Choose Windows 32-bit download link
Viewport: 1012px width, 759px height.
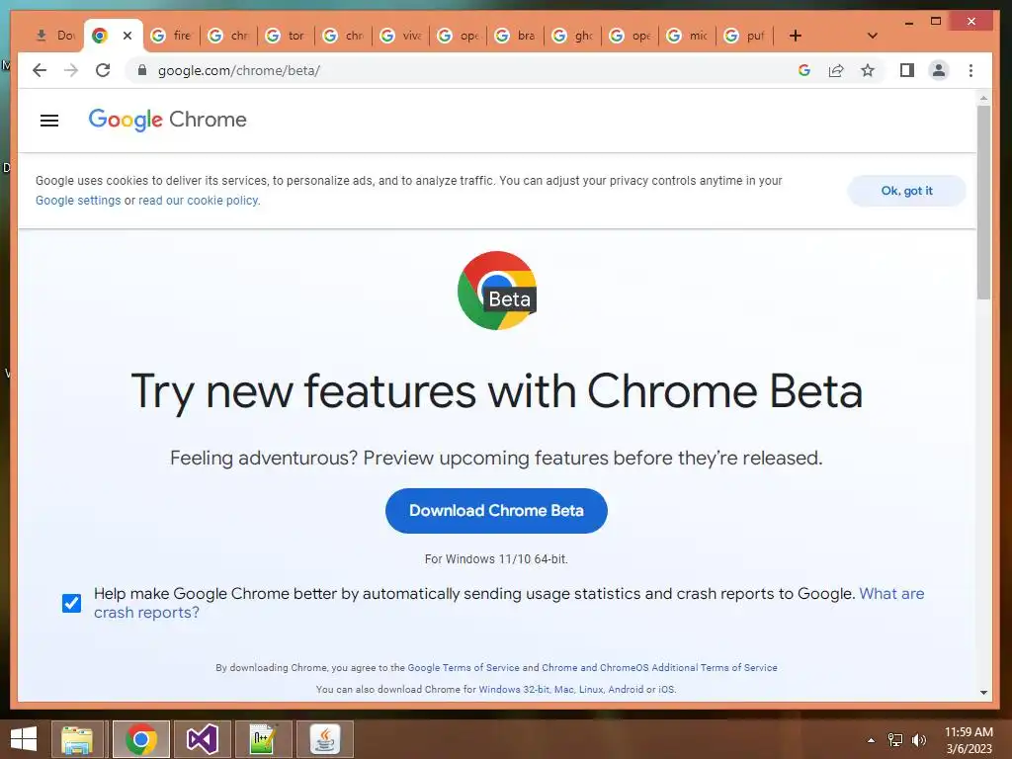(x=514, y=690)
